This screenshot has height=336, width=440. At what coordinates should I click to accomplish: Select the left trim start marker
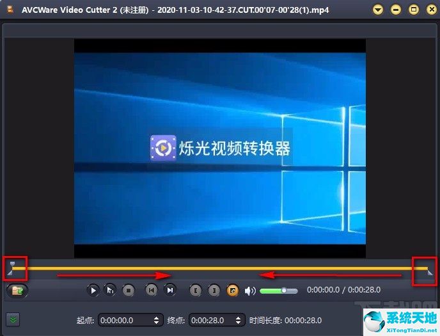click(x=10, y=273)
